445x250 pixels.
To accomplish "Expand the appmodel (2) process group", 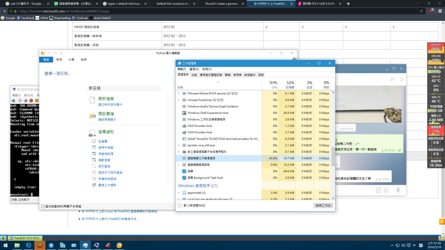I will pyautogui.click(x=179, y=193).
